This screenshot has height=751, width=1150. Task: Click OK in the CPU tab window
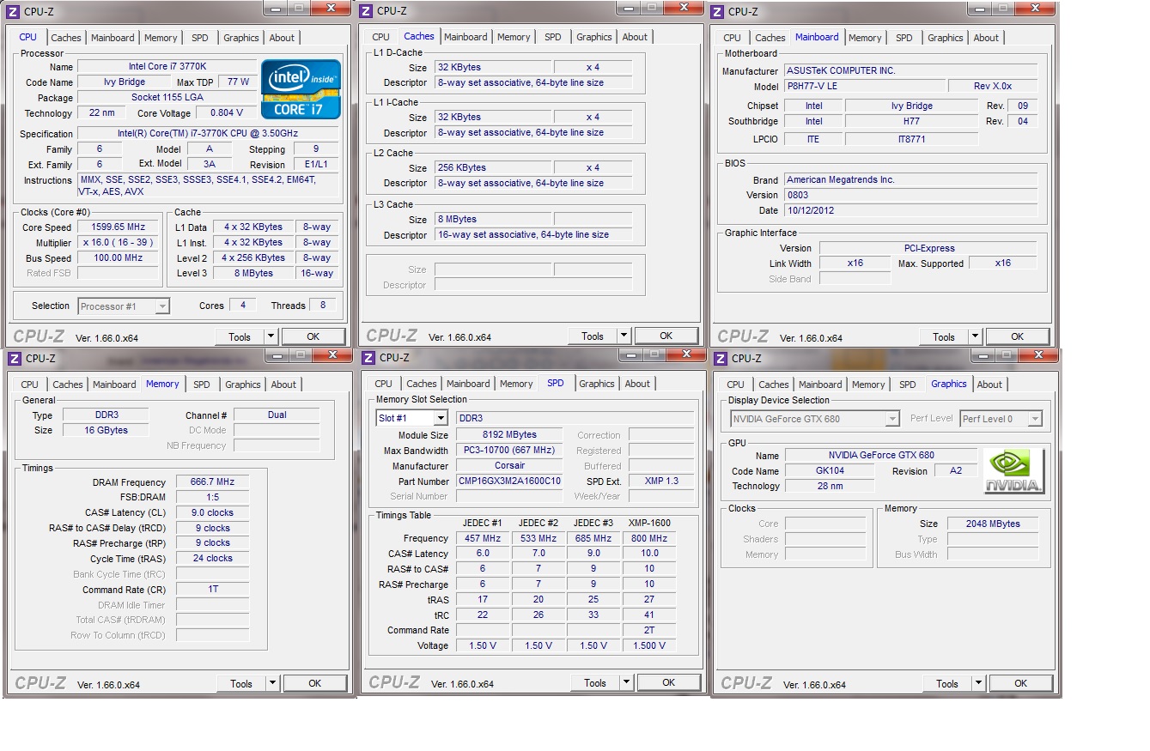313,336
